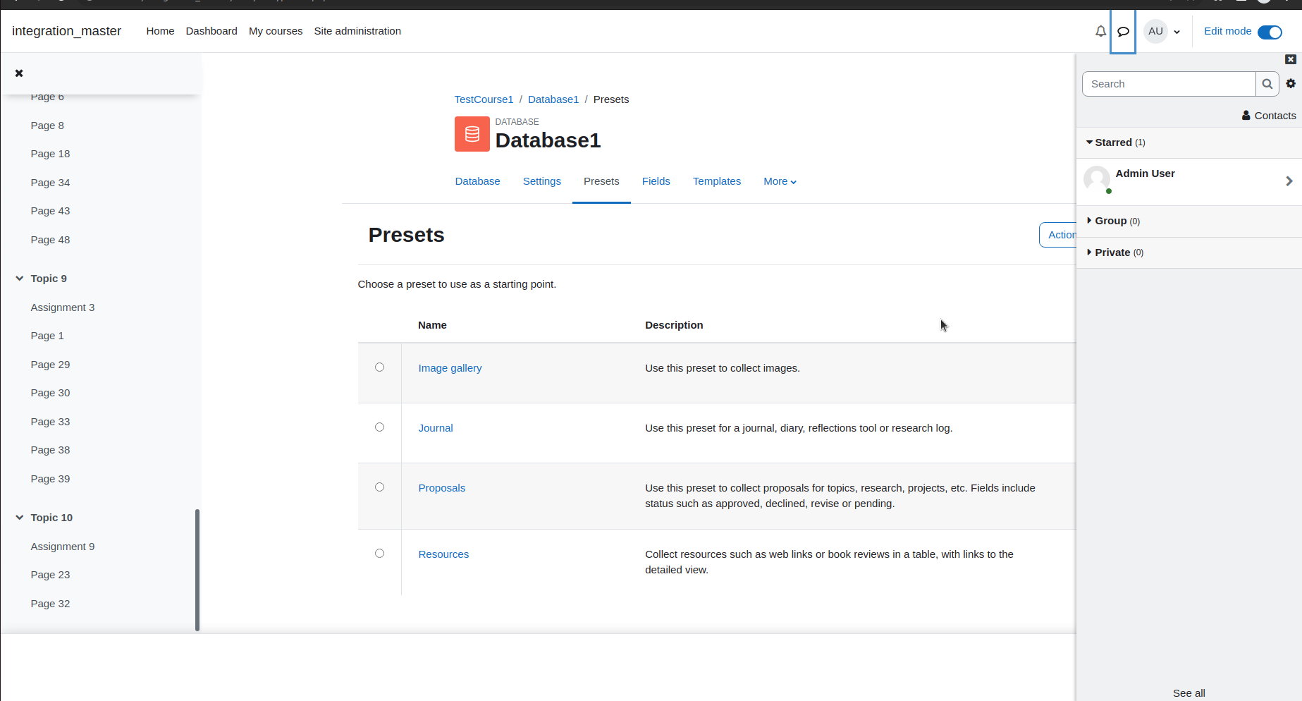Select the Image gallery preset radio button
Image resolution: width=1302 pixels, height=701 pixels.
pyautogui.click(x=379, y=367)
